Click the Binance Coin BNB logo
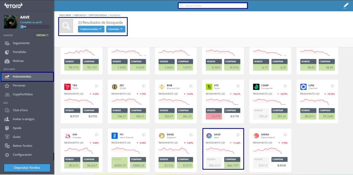 click(162, 87)
